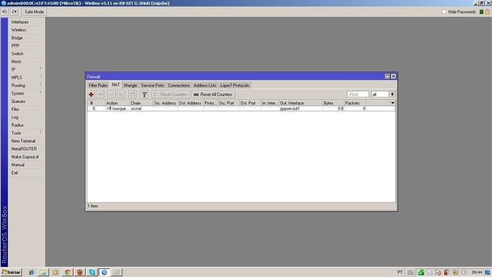Switch to the Filter Rules tab
492x277 pixels.
click(x=98, y=86)
